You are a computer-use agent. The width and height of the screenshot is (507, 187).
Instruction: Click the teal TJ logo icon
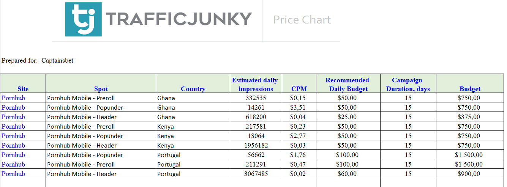[x=83, y=19]
